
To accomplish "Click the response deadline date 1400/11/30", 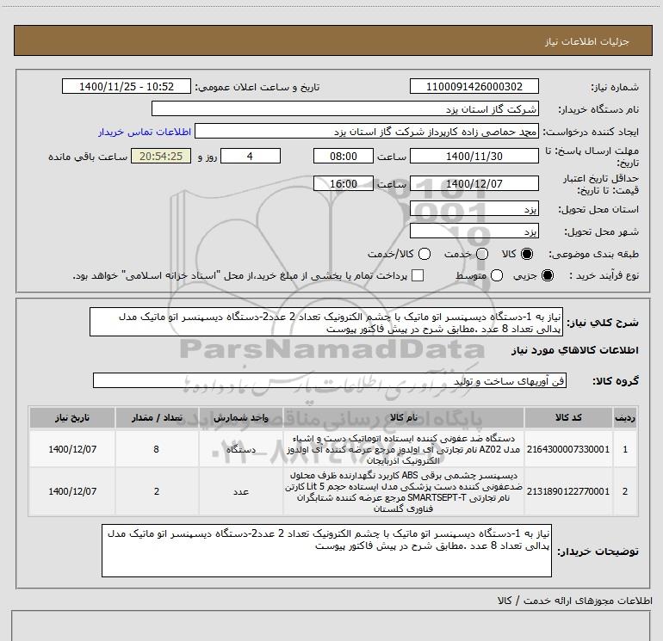I will (474, 156).
